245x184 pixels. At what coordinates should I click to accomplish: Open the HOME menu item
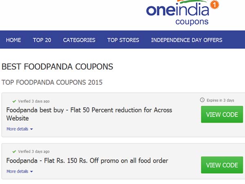coord(13,40)
